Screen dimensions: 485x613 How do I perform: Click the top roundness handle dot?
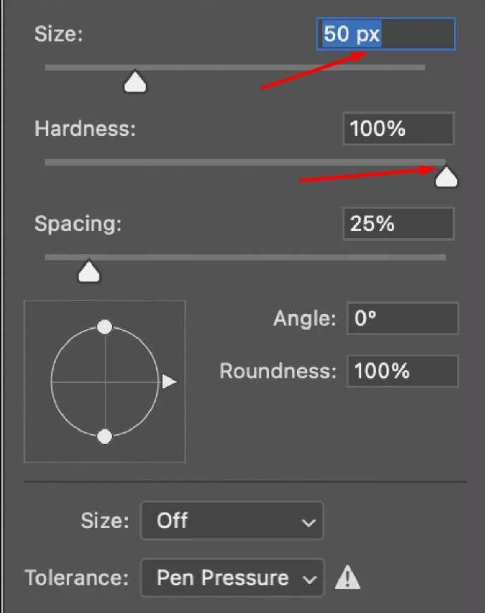pos(104,327)
